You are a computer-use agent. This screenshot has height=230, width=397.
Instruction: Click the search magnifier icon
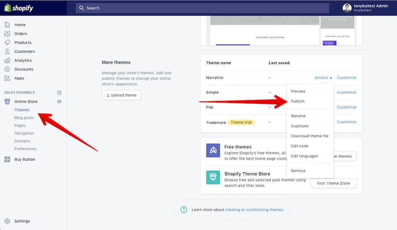(x=81, y=8)
